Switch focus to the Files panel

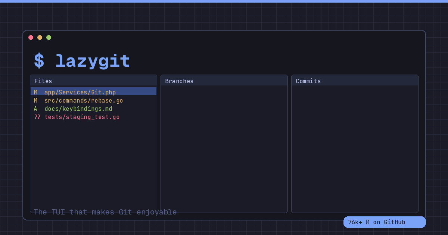43,81
